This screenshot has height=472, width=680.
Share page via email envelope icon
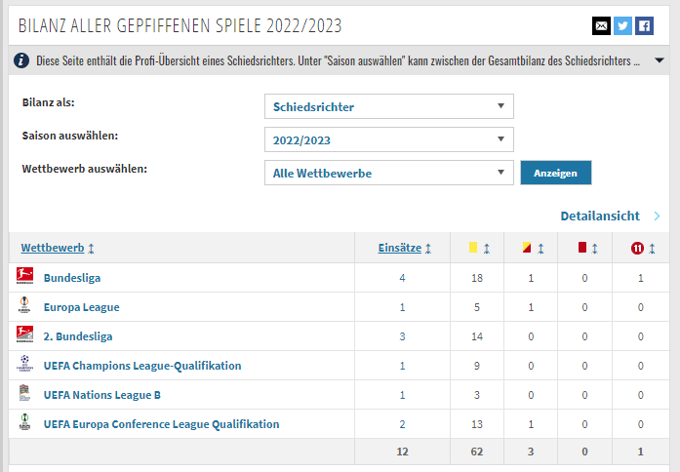pyautogui.click(x=601, y=26)
